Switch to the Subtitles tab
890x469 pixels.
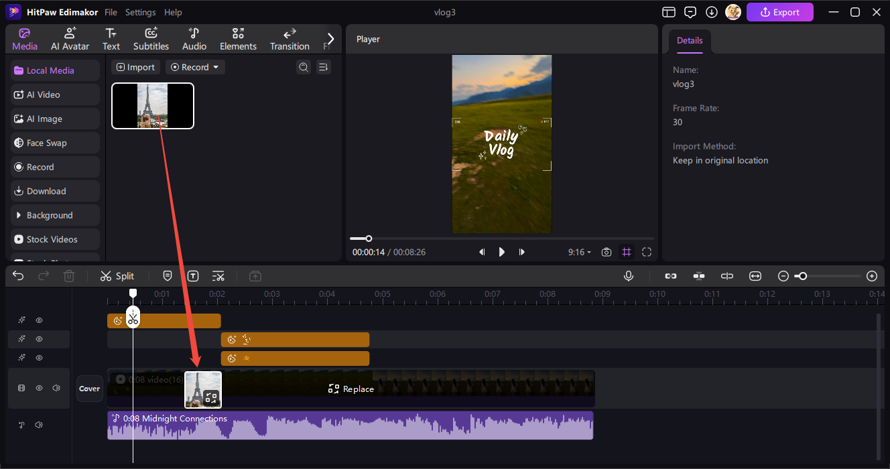click(x=151, y=39)
